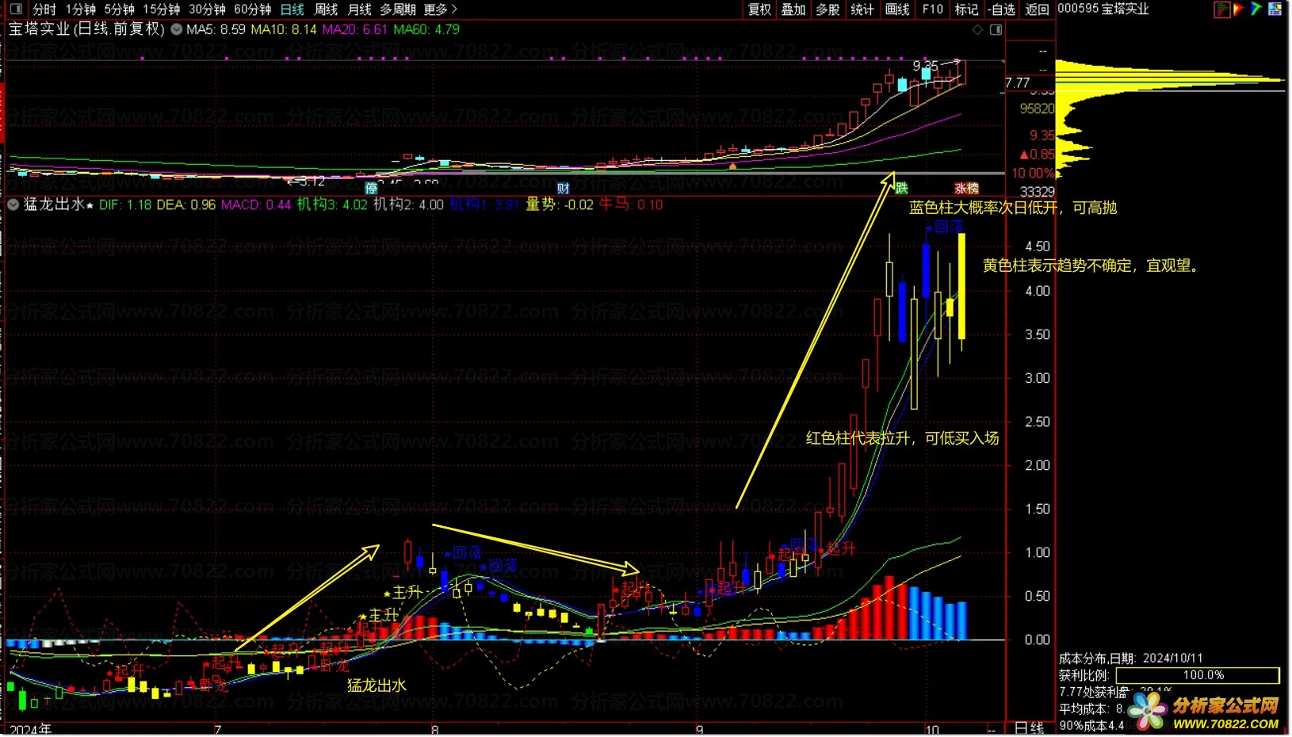Screen dimensions: 1292x737
Task: Open the 复权 adjustment options
Action: point(759,10)
